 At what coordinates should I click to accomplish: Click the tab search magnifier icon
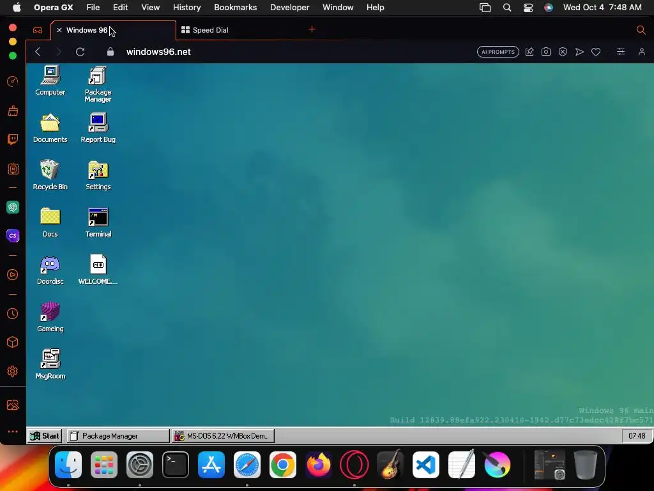[641, 29]
